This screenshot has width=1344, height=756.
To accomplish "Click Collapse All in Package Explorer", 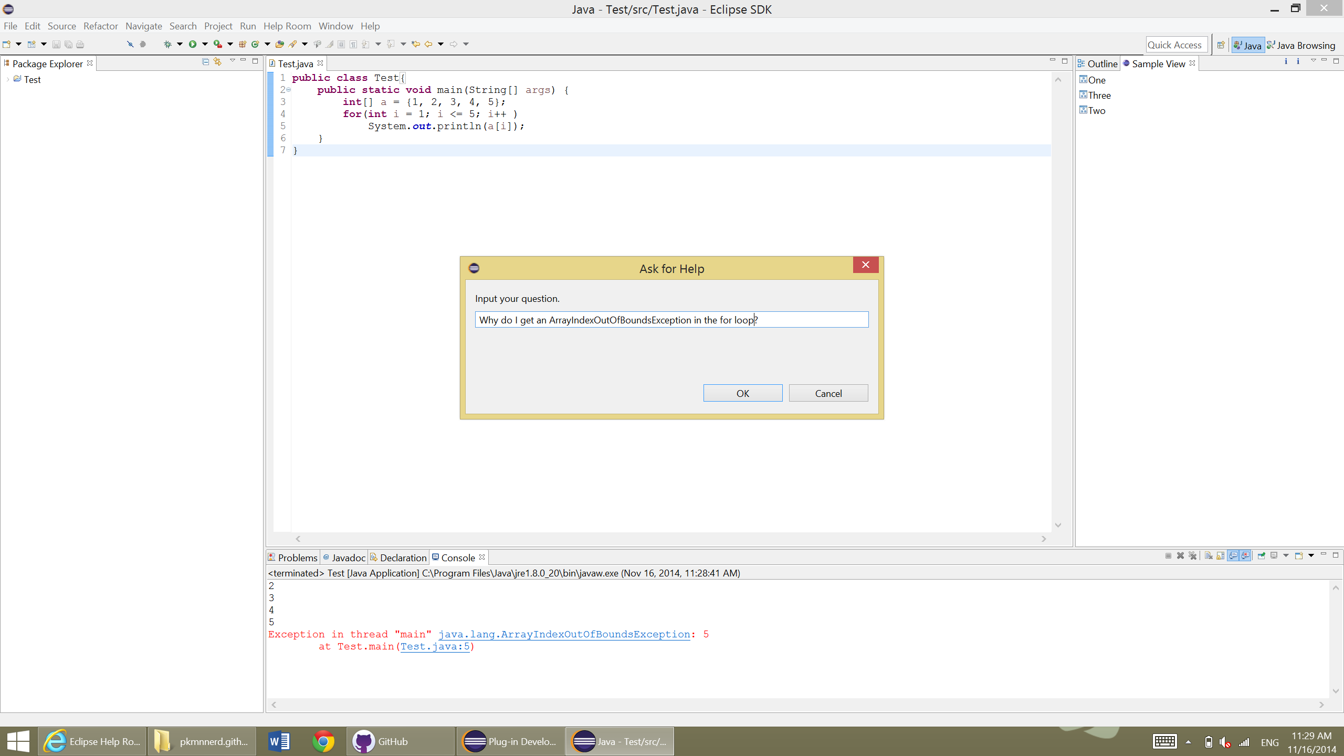I will (205, 62).
